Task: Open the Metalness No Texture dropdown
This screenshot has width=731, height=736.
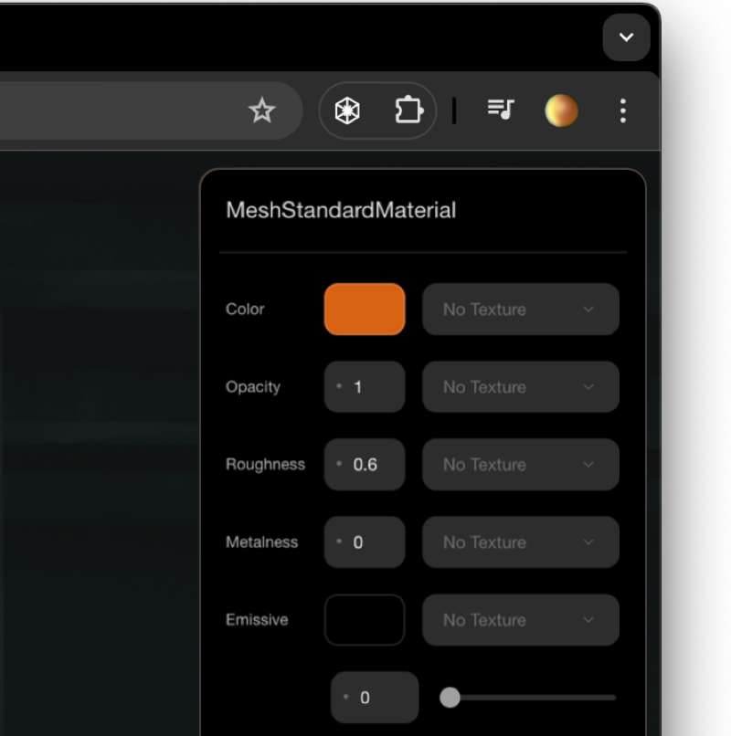Action: coord(521,542)
